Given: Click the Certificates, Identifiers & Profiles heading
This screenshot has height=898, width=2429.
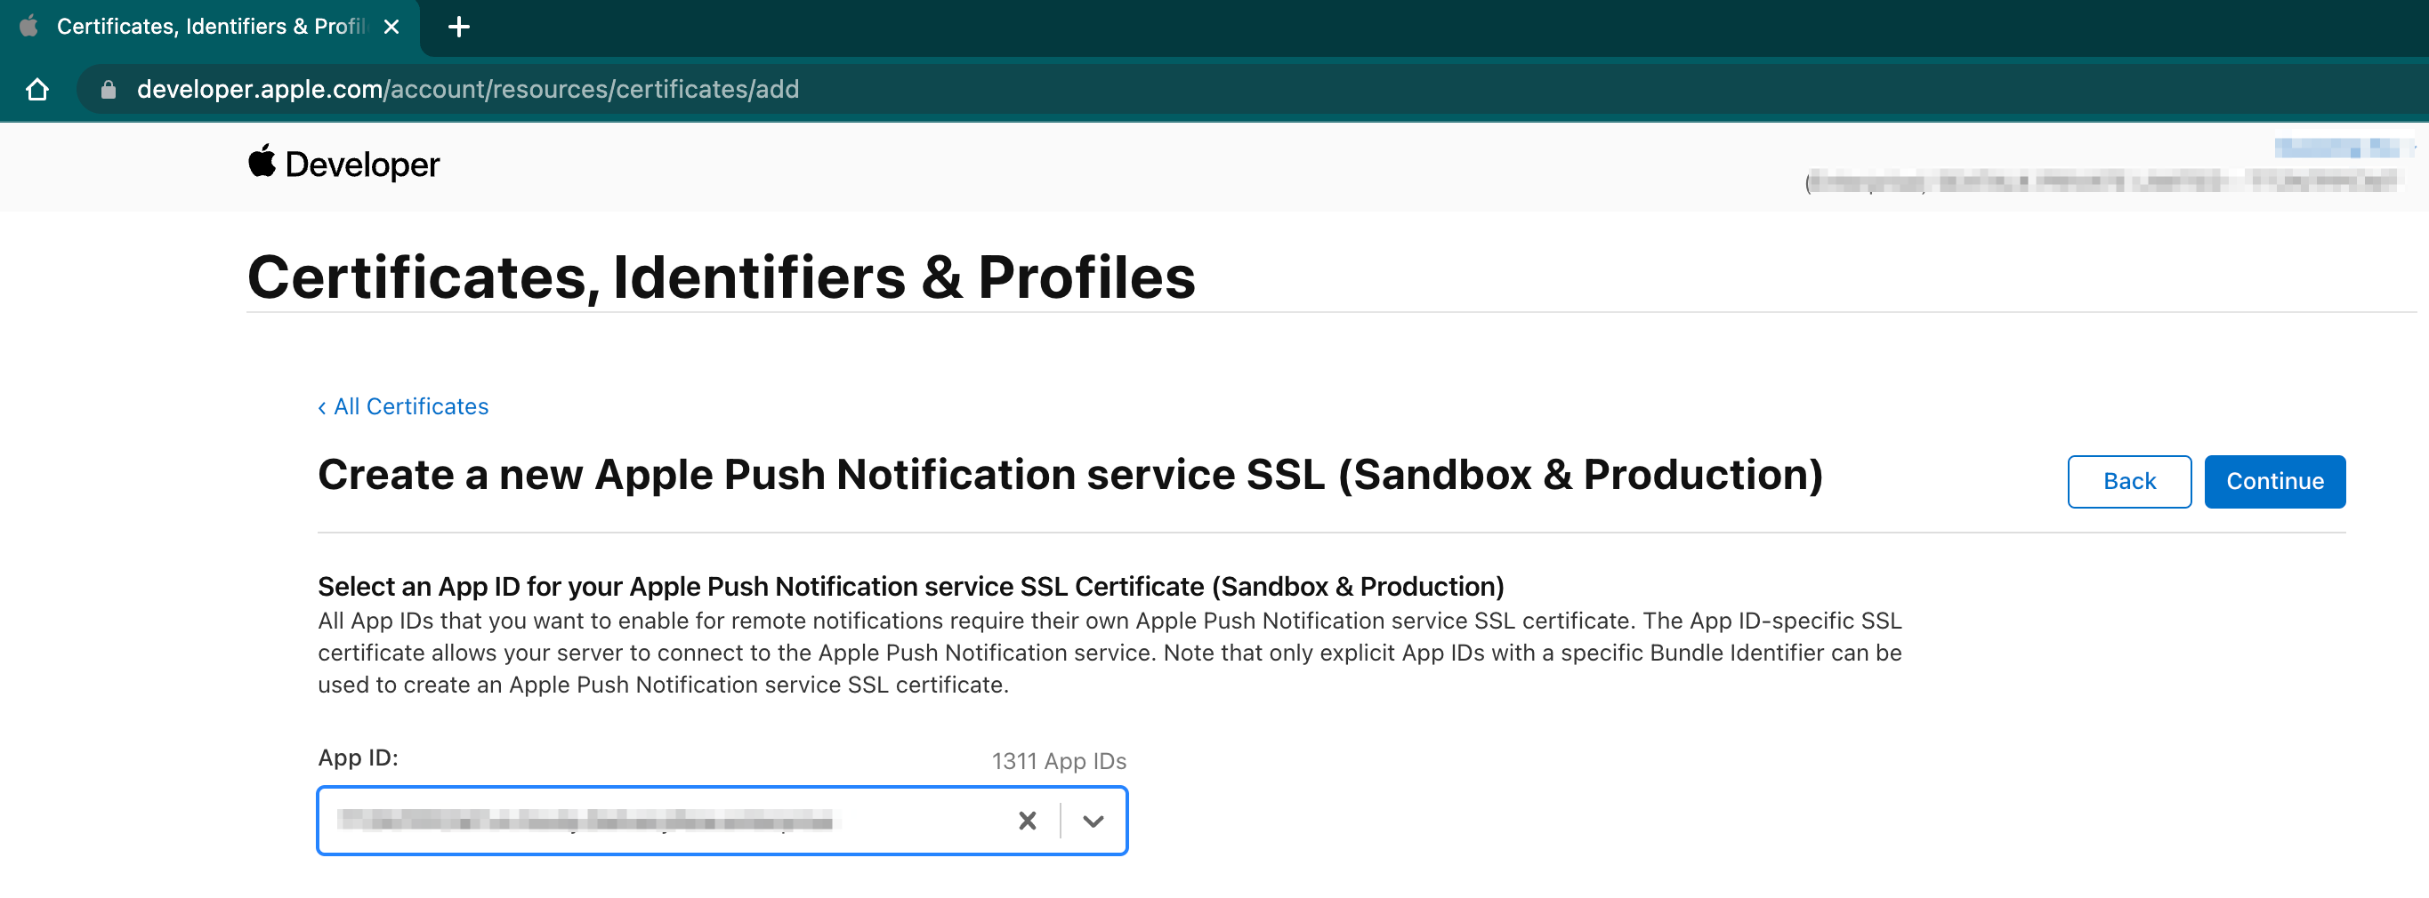Looking at the screenshot, I should pos(722,277).
